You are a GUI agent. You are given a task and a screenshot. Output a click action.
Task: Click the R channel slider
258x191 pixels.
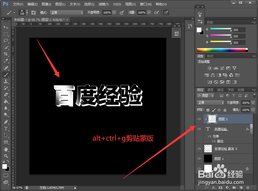coord(221,29)
